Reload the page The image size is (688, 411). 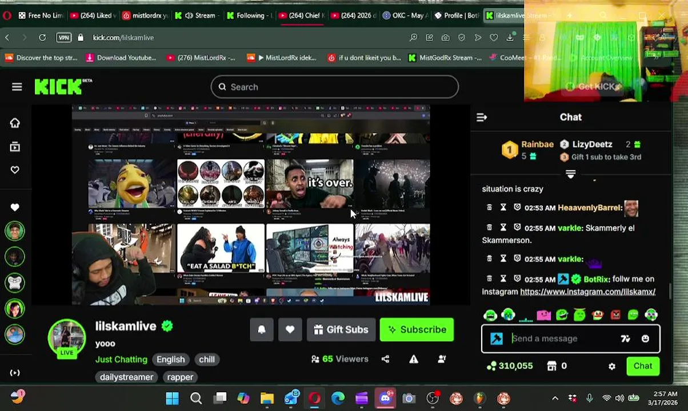pyautogui.click(x=42, y=38)
